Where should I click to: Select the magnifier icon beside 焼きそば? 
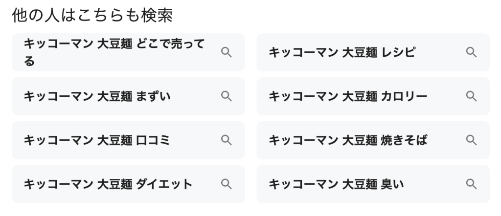(x=471, y=140)
